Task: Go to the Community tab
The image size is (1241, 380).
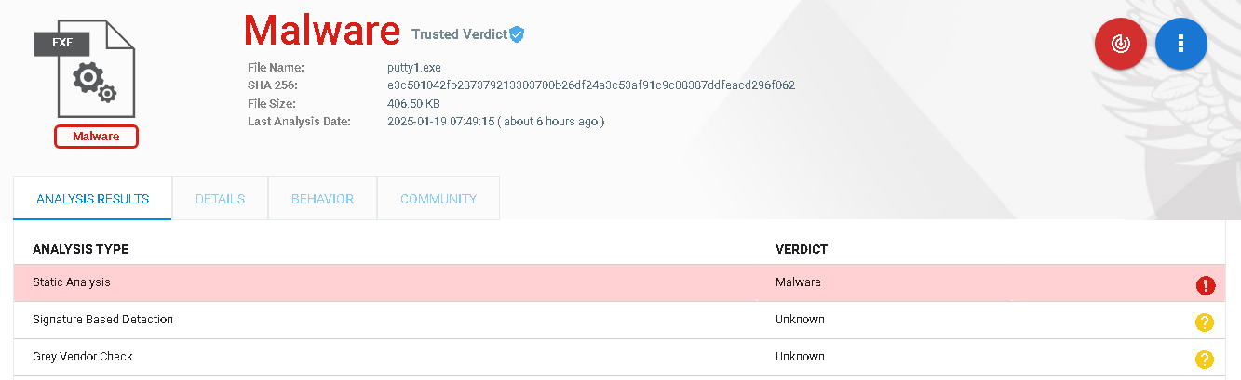Action: point(438,199)
